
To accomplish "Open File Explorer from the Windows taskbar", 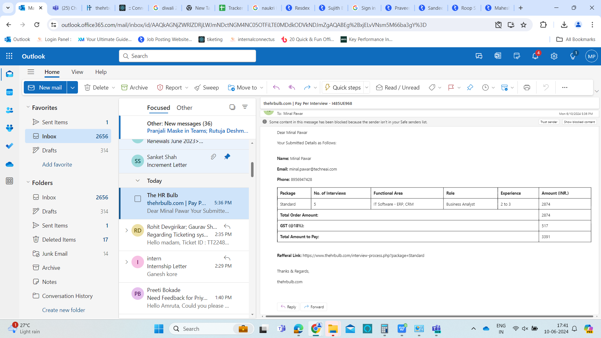I will coord(333,329).
